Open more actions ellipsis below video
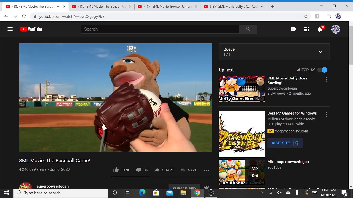The width and height of the screenshot is (353, 198). point(207,170)
